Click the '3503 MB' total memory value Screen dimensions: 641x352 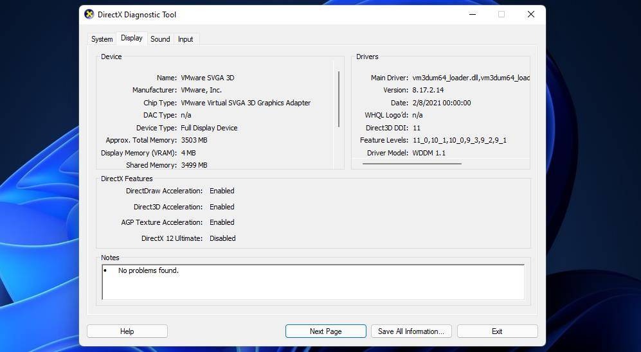(194, 140)
